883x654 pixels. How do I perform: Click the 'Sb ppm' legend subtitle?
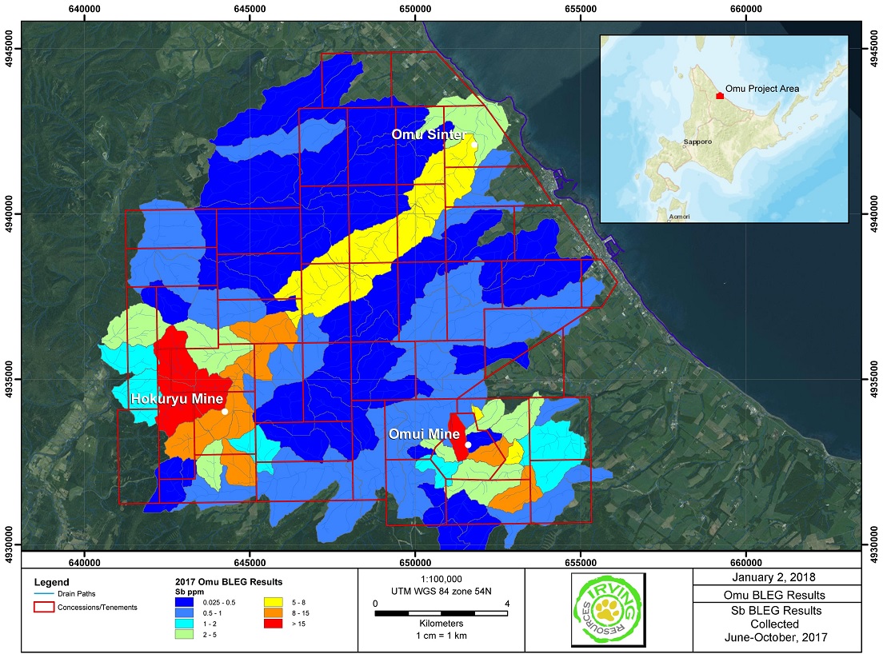click(x=190, y=592)
